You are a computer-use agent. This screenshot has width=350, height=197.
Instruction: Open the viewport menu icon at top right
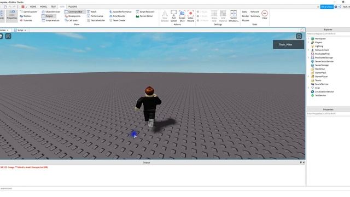299,36
